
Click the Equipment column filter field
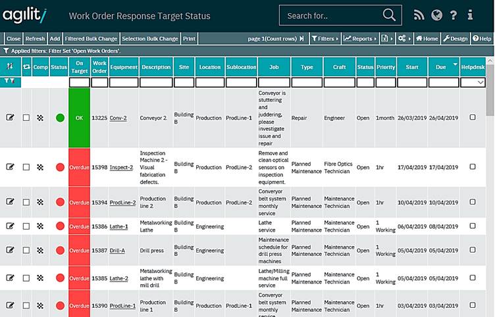click(x=124, y=83)
